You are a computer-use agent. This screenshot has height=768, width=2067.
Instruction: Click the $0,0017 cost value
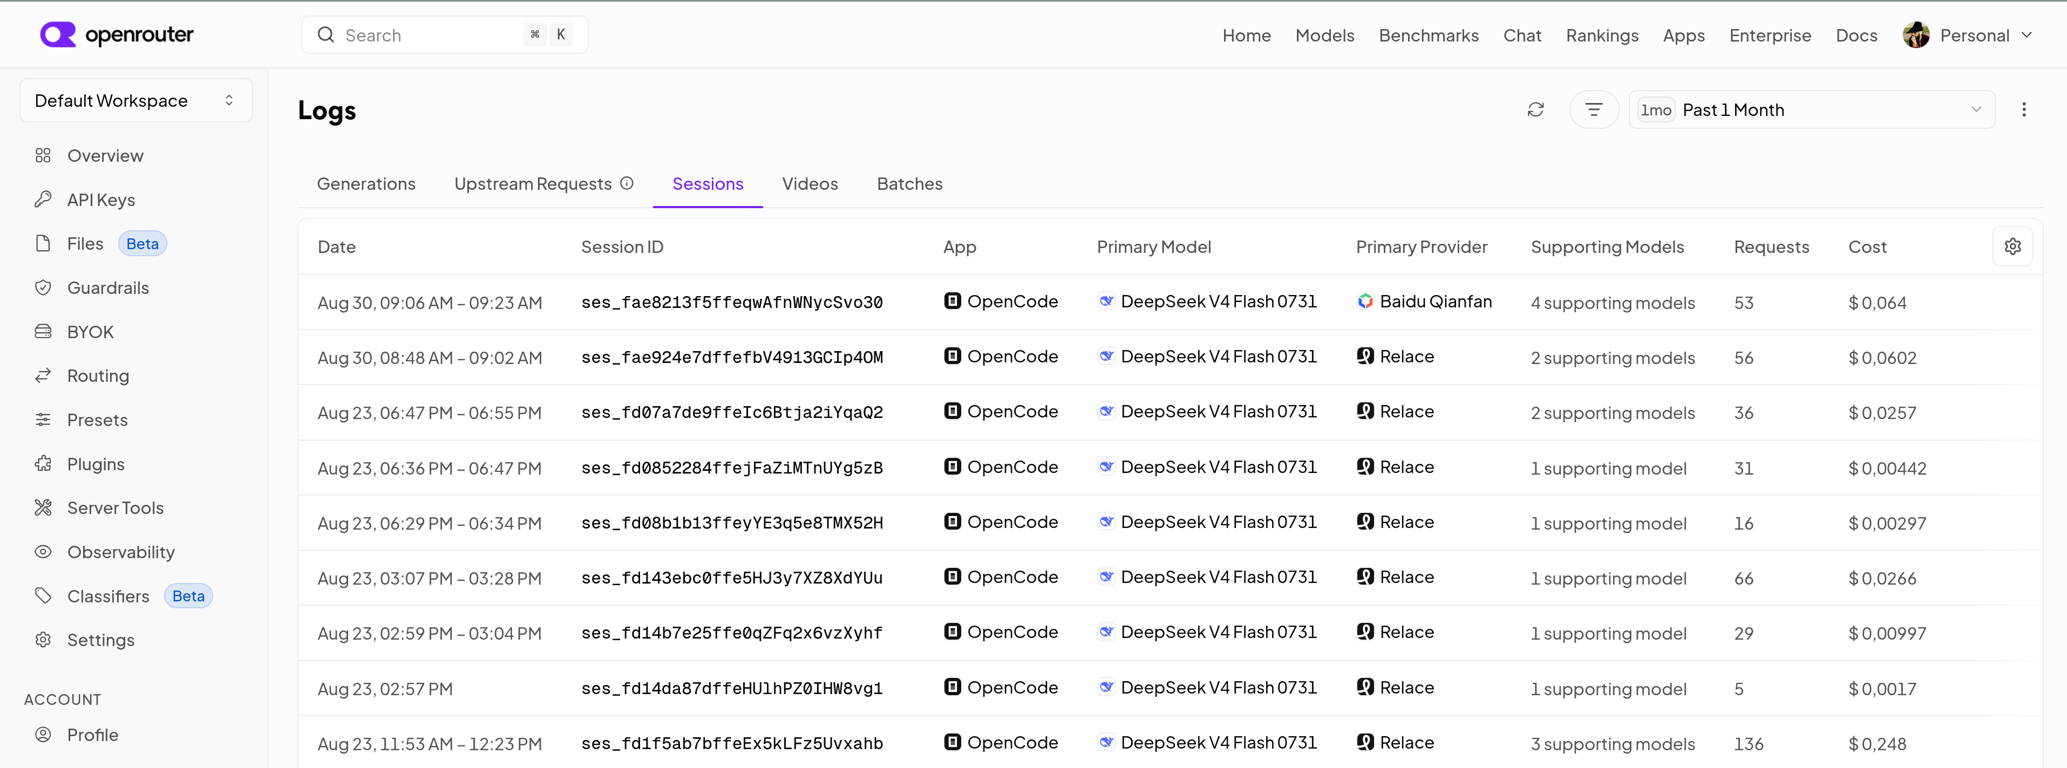click(1882, 689)
